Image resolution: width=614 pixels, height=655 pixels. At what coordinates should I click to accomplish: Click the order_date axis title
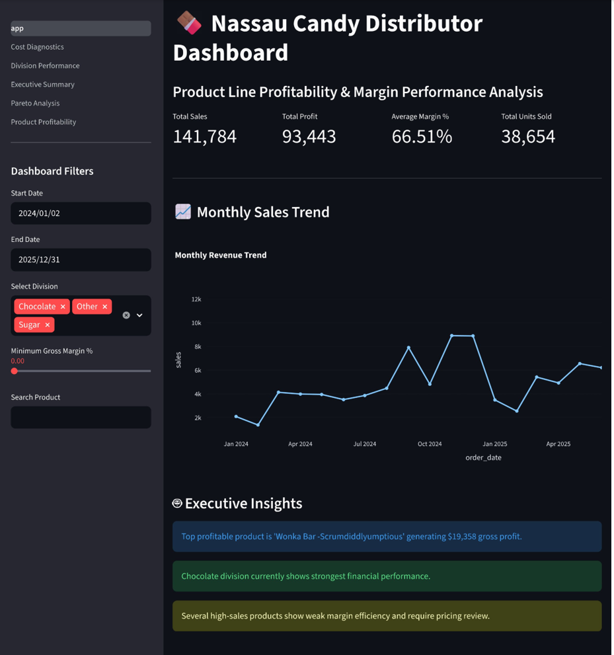click(x=484, y=458)
